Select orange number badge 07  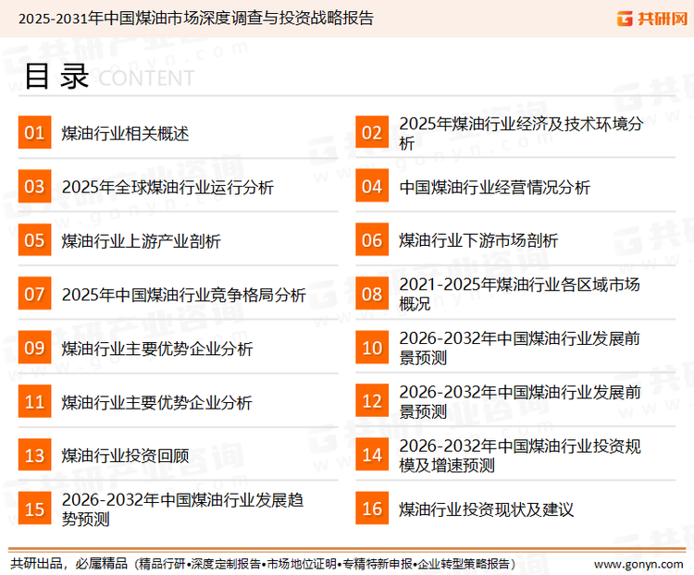34,294
